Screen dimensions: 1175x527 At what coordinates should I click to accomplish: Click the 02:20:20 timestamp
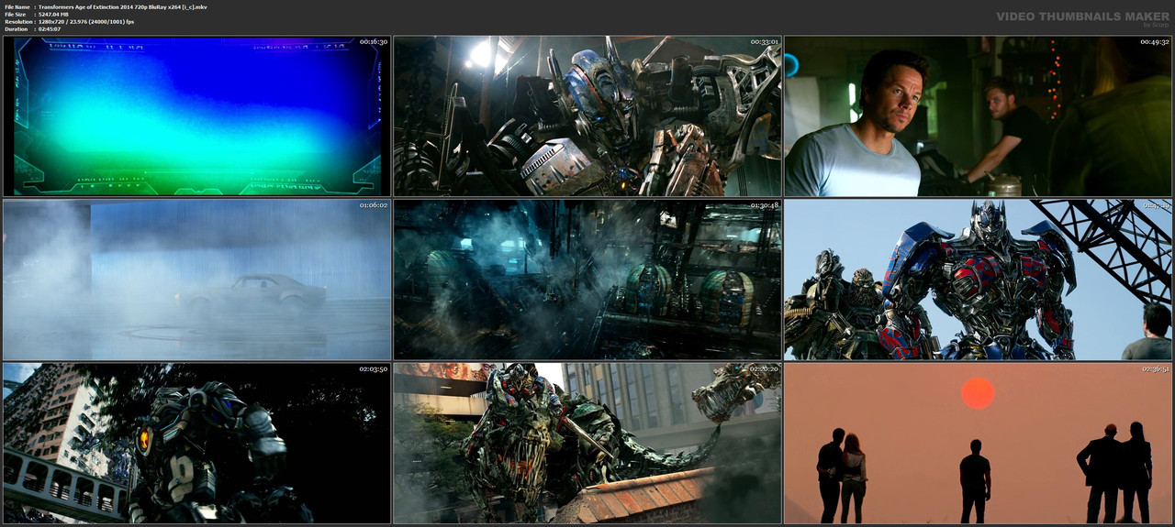(764, 369)
